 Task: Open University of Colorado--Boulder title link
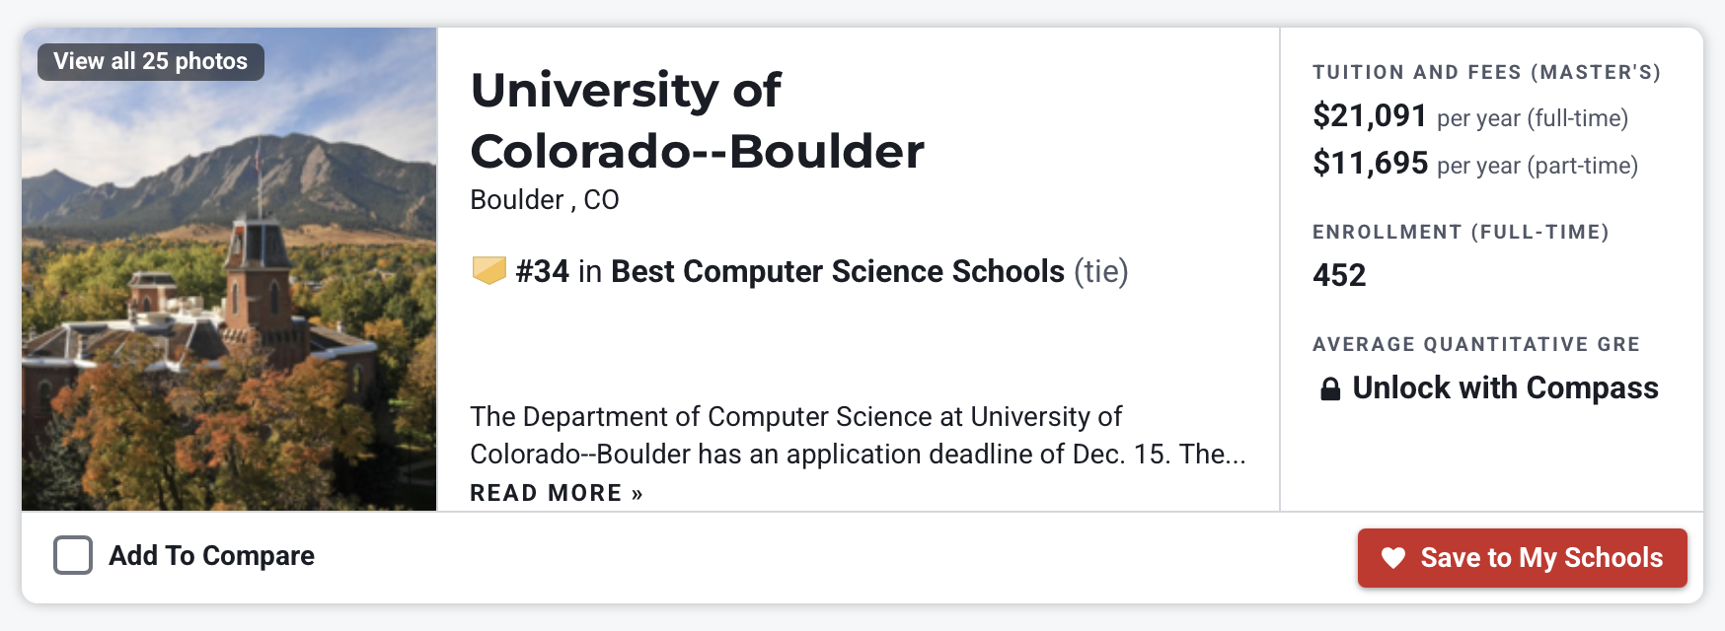[x=697, y=120]
